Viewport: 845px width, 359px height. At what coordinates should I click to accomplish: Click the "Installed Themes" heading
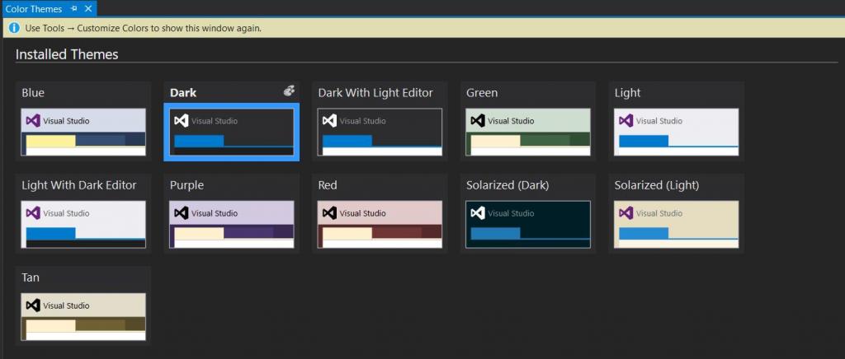(67, 54)
